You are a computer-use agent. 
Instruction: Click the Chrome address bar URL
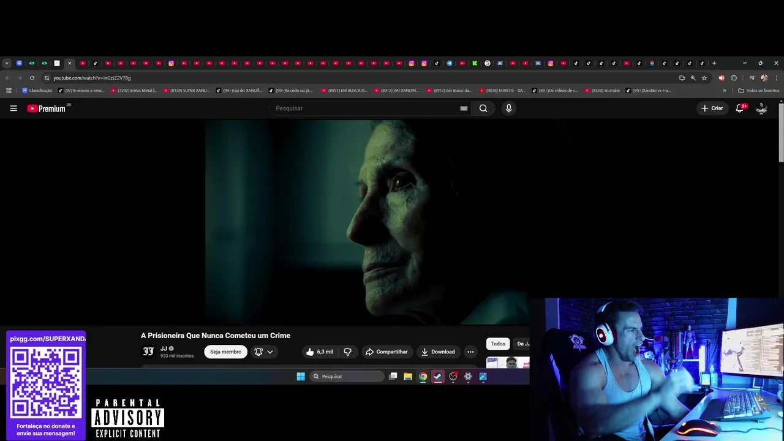(92, 78)
